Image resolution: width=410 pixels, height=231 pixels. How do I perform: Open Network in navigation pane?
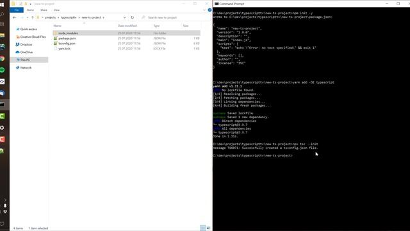coord(24,67)
